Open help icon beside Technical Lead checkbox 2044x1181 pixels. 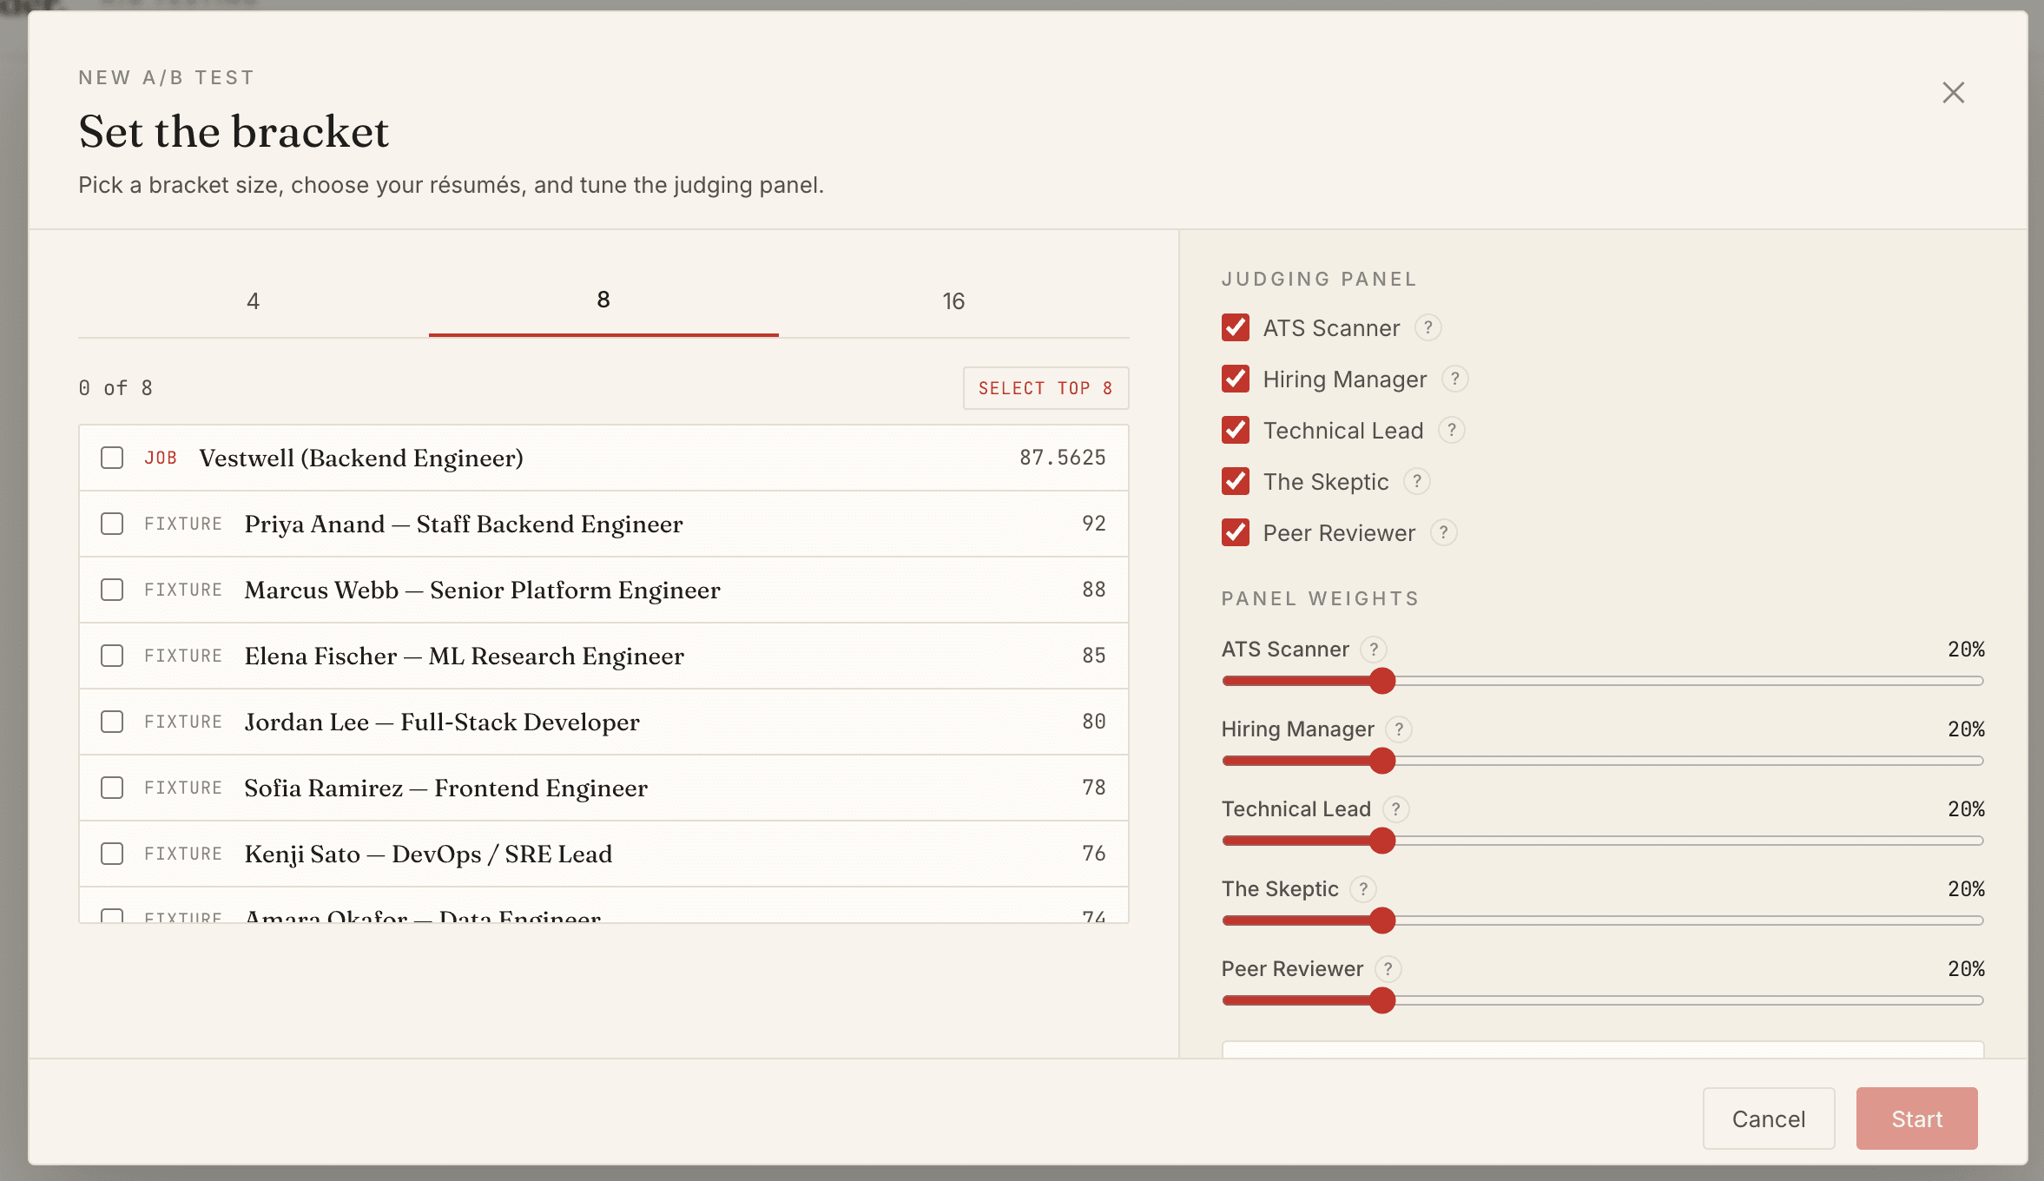1451,431
